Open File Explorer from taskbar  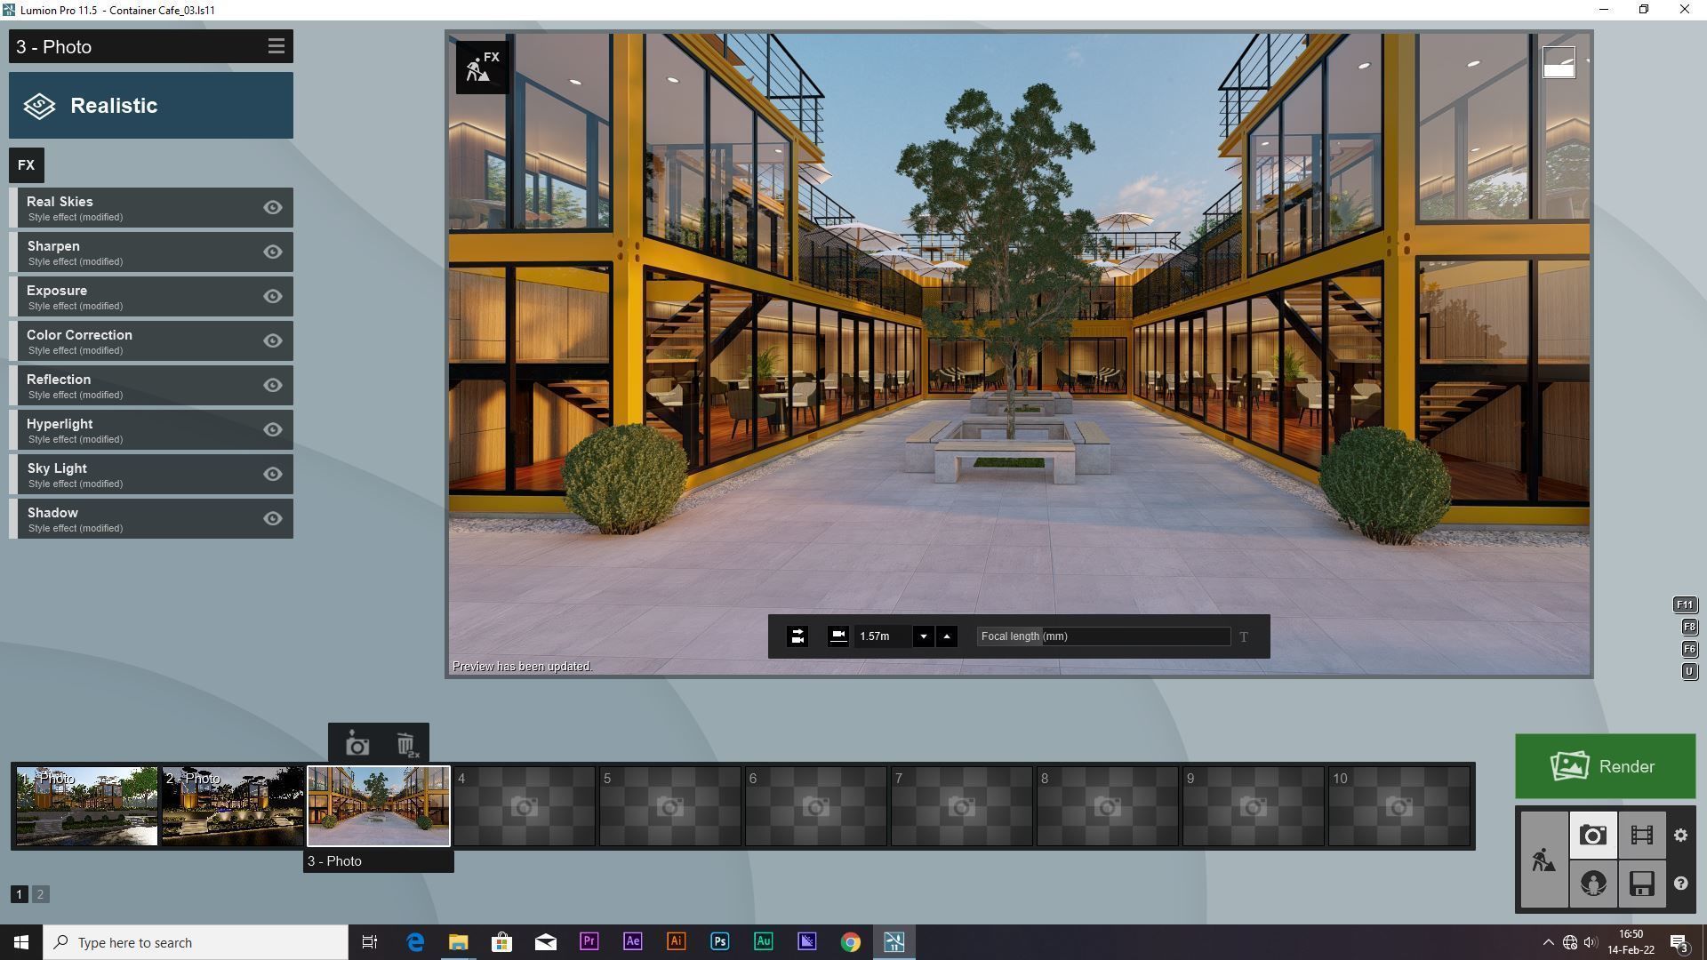[x=458, y=942]
